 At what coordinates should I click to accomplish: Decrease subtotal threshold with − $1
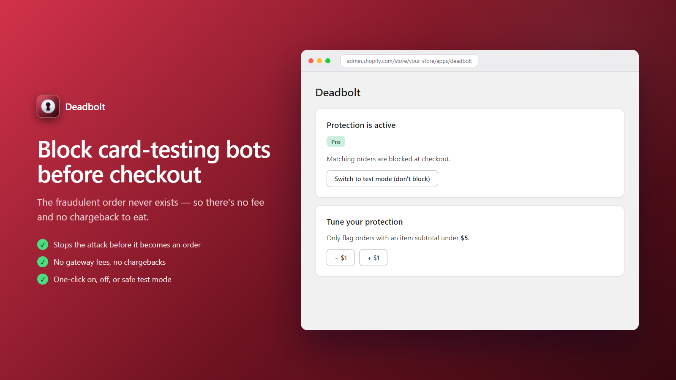click(341, 258)
